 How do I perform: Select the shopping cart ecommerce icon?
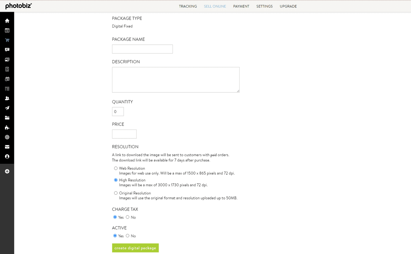(x=7, y=40)
